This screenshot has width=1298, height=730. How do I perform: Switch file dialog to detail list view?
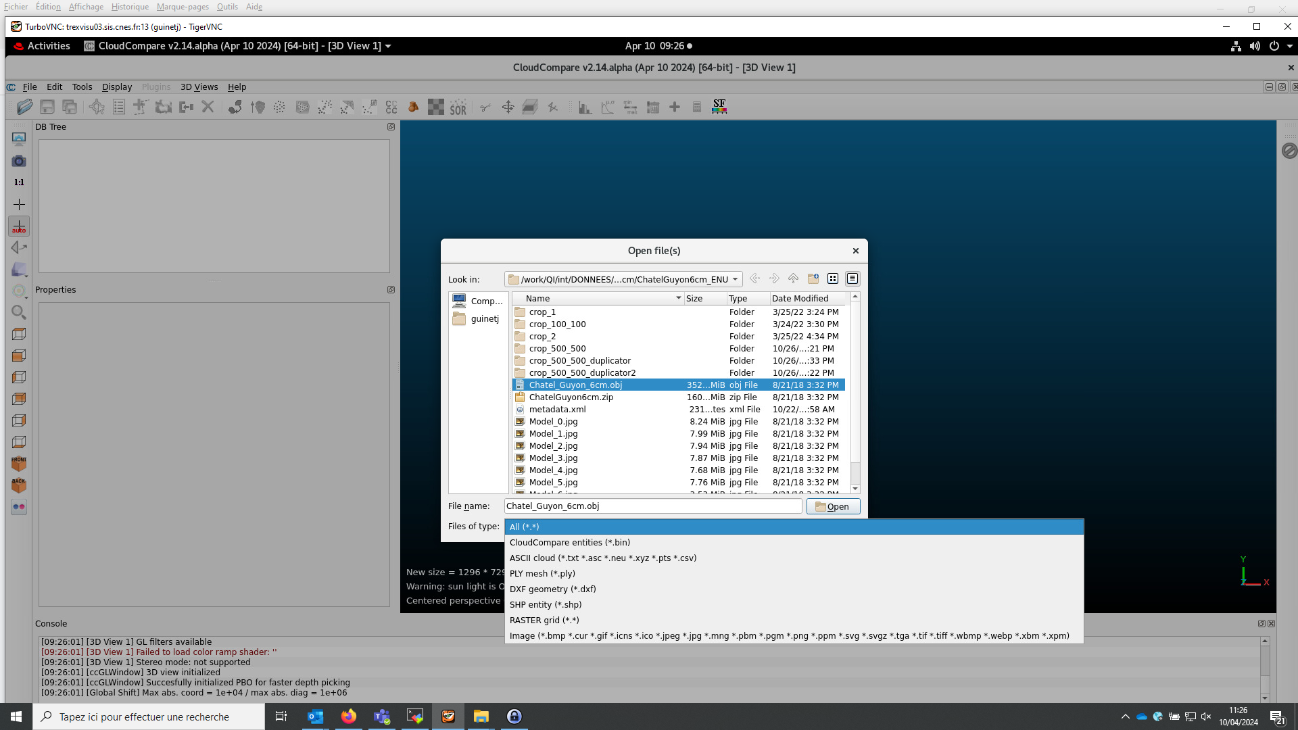[852, 278]
